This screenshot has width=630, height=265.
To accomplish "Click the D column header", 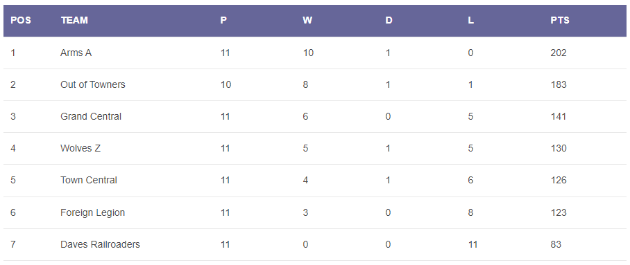I will click(x=389, y=21).
